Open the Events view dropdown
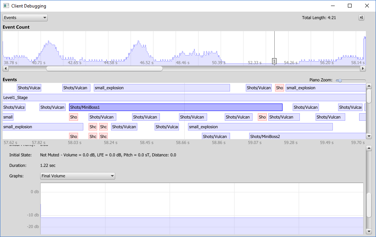The width and height of the screenshot is (376, 237). click(x=25, y=18)
